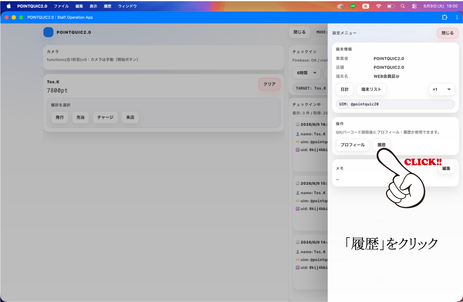The width and height of the screenshot is (463, 302).
Task: Select the チャージ type button
Action: pos(105,117)
